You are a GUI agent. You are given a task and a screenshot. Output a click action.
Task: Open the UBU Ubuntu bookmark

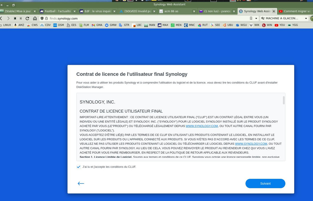[228, 25]
